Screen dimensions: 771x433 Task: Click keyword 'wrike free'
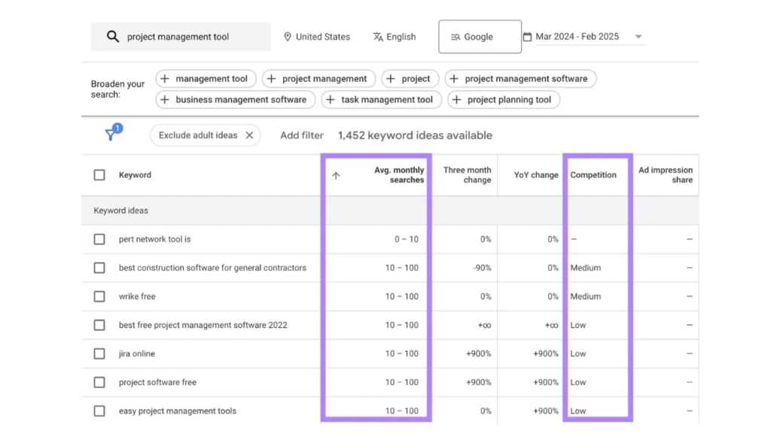[x=137, y=296]
